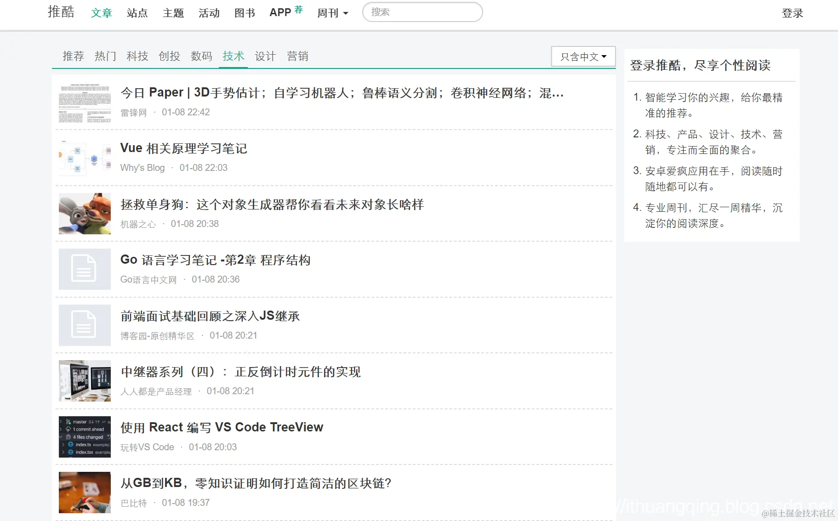This screenshot has height=521, width=838.
Task: Open the 只含中文 language dropdown
Action: pos(583,57)
